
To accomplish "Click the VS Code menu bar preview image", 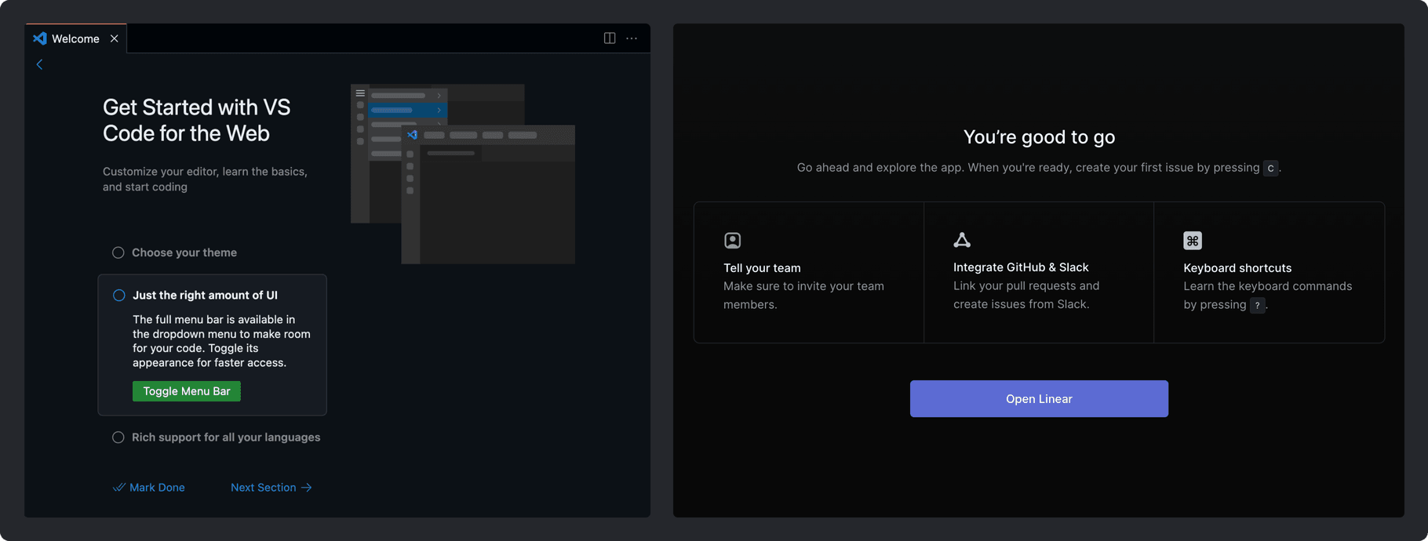I will pyautogui.click(x=463, y=174).
